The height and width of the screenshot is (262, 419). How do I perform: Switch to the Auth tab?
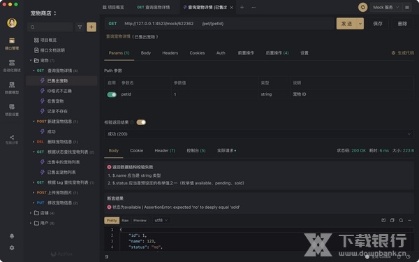[221, 53]
